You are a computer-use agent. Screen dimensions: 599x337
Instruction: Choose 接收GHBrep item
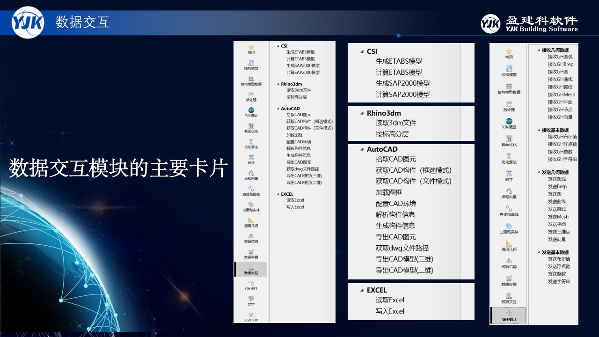click(x=561, y=64)
